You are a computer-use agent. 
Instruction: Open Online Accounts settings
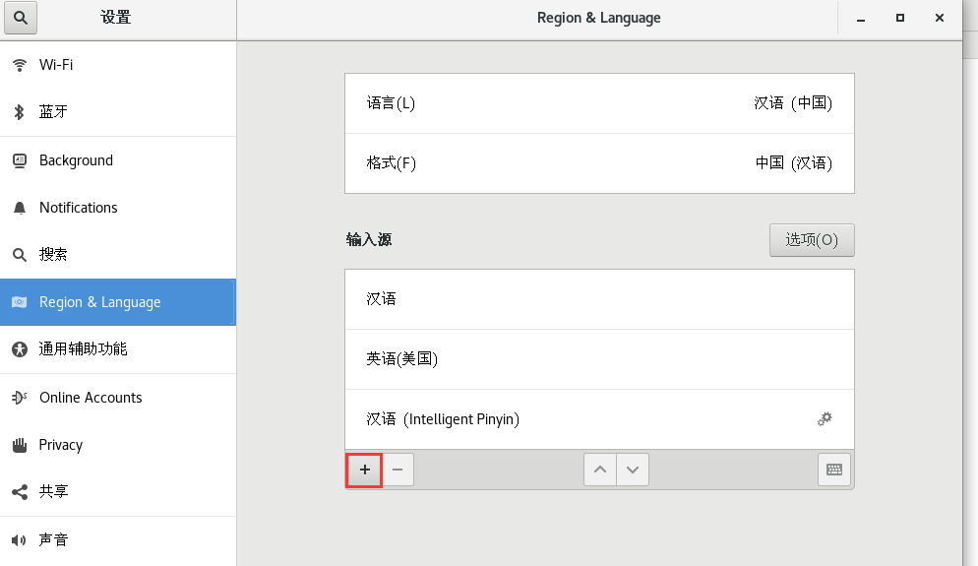[x=91, y=398]
